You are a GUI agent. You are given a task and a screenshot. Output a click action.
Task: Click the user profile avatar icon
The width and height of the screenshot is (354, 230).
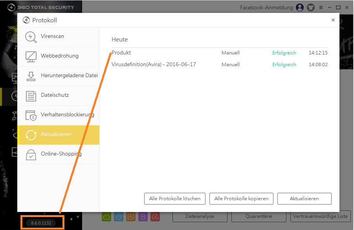click(300, 7)
